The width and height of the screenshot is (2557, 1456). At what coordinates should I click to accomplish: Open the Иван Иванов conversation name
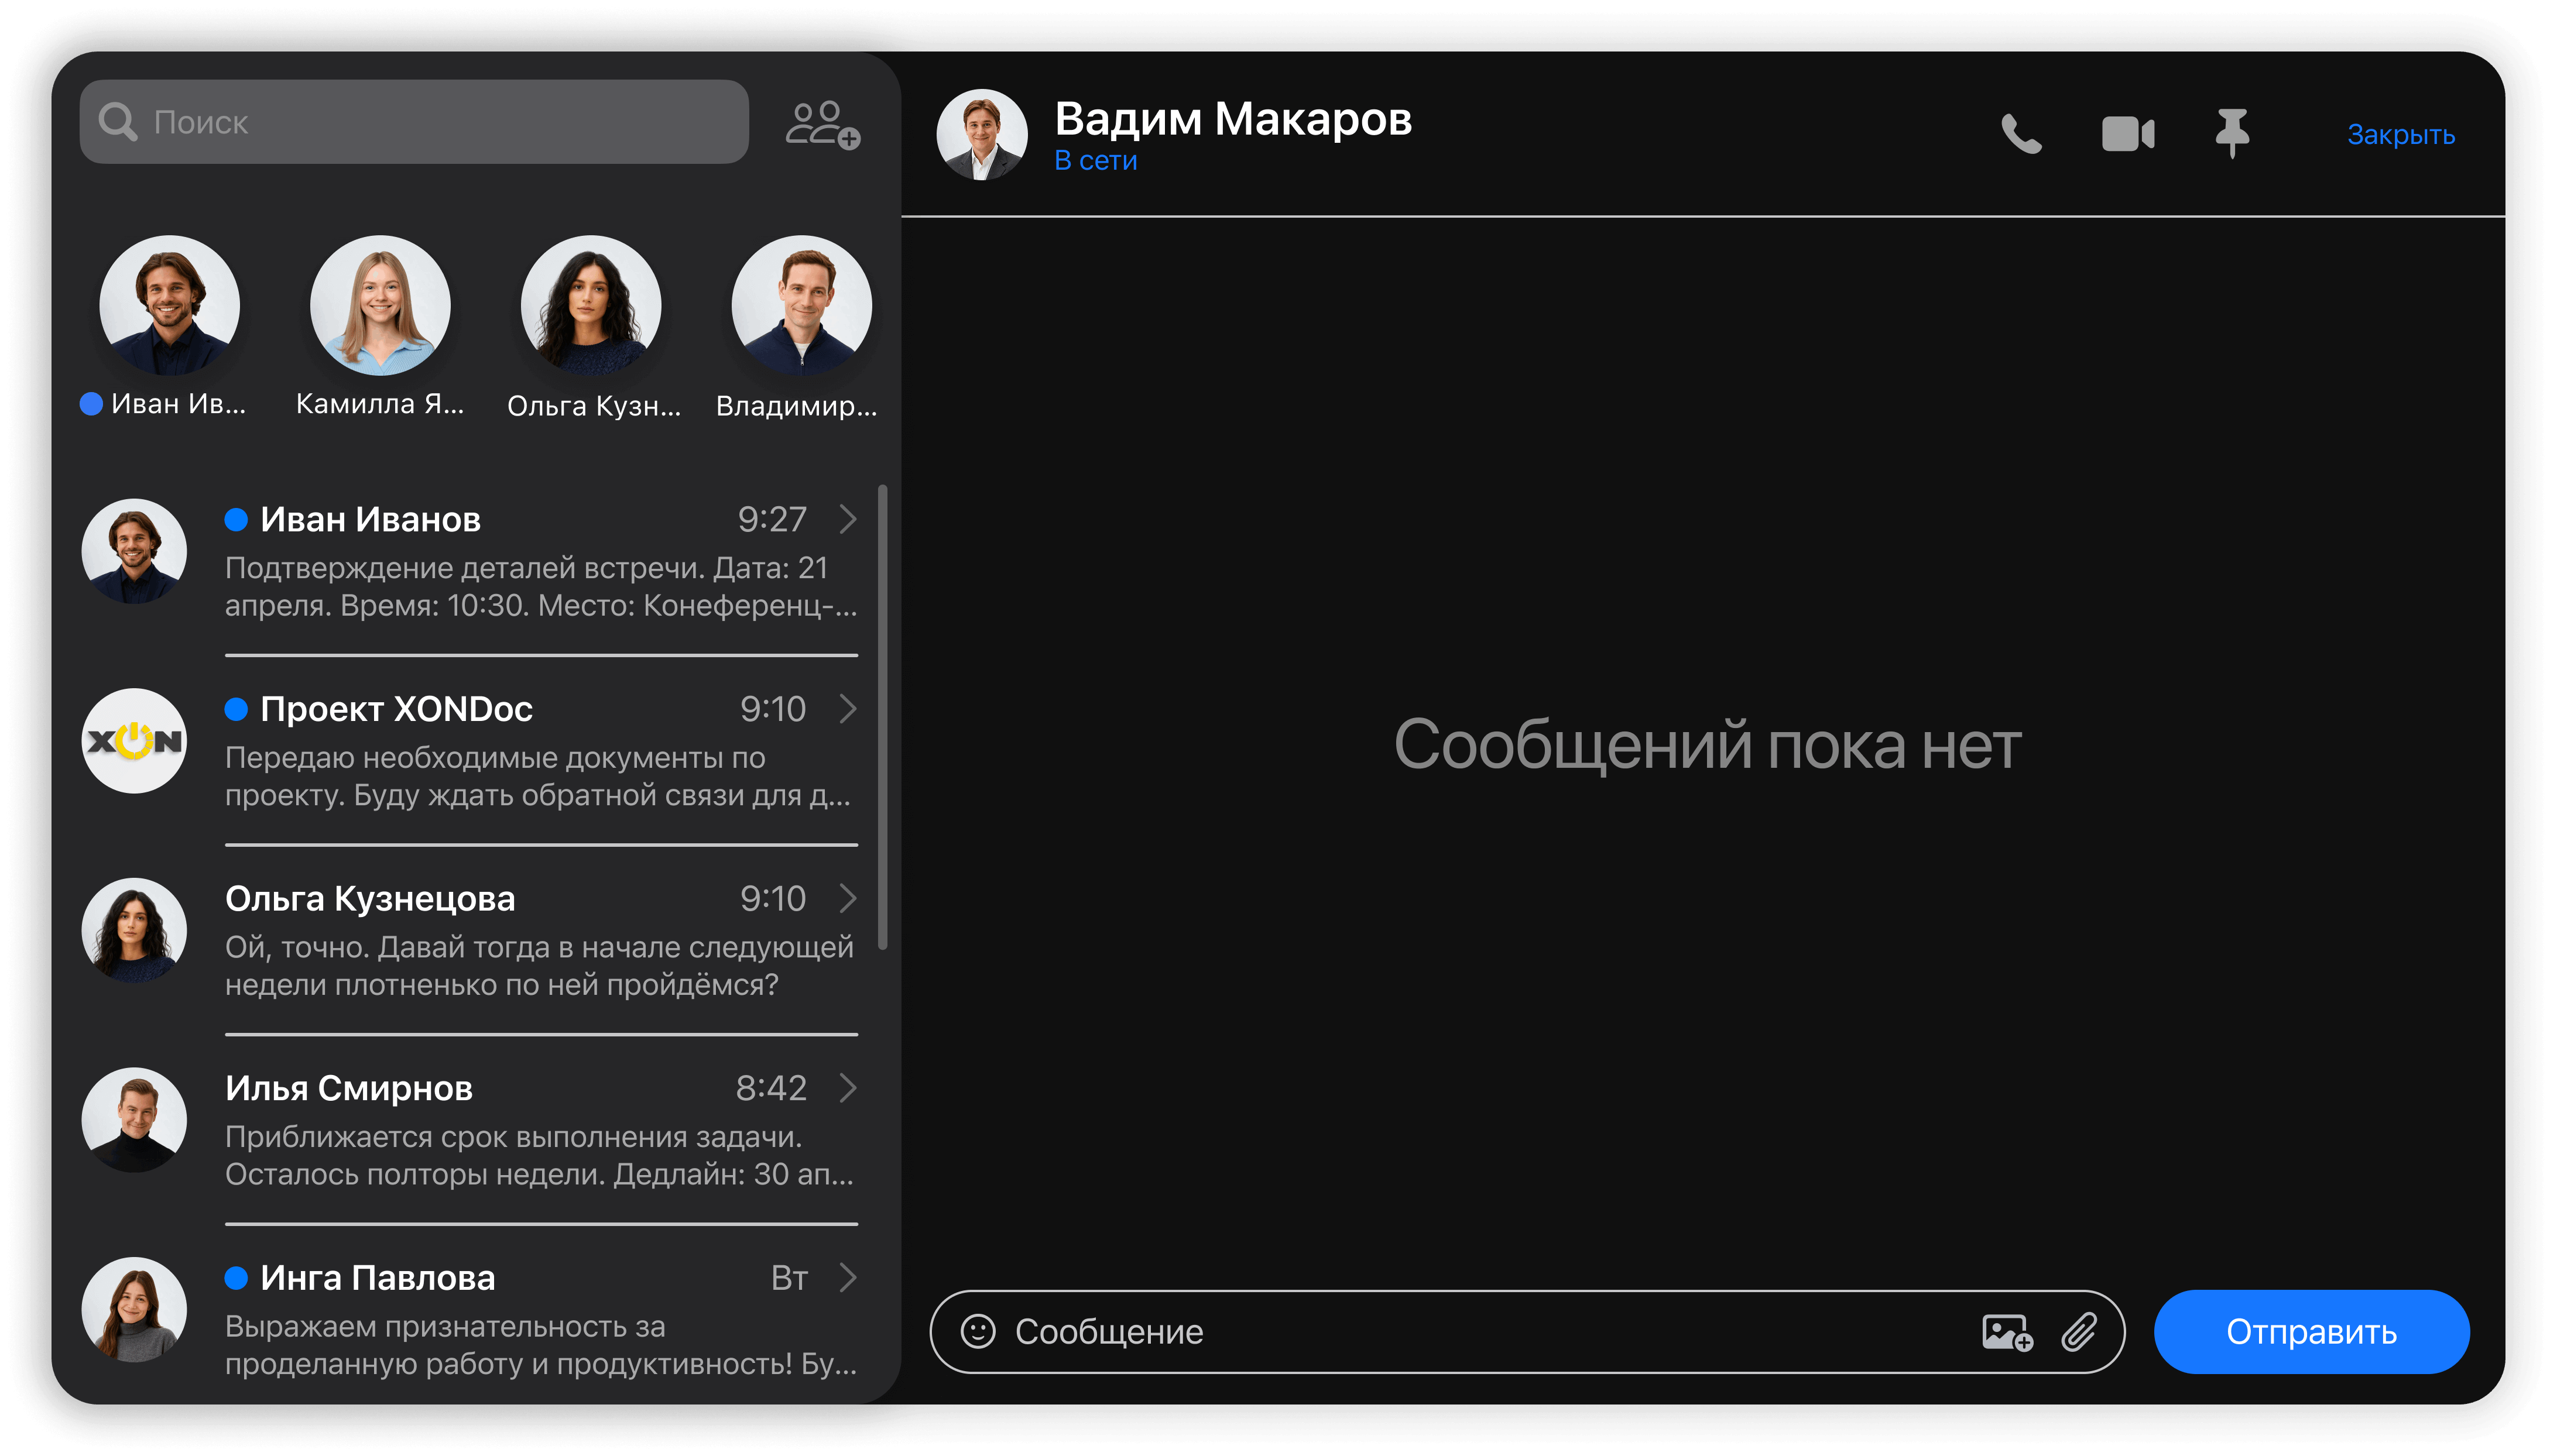[370, 520]
